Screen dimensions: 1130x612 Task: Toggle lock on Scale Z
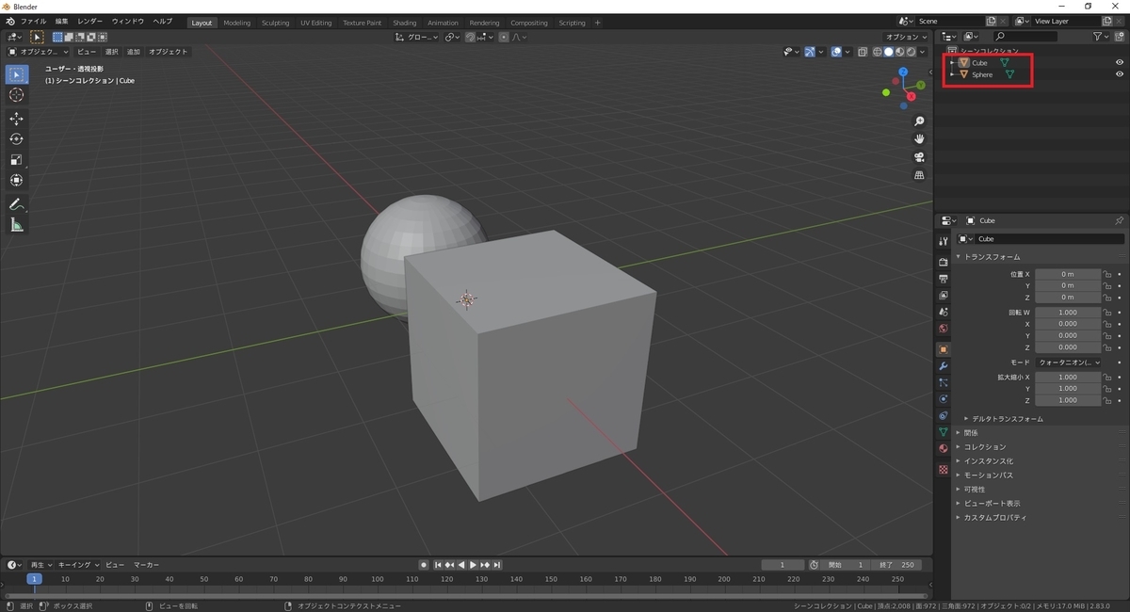[x=1108, y=400]
